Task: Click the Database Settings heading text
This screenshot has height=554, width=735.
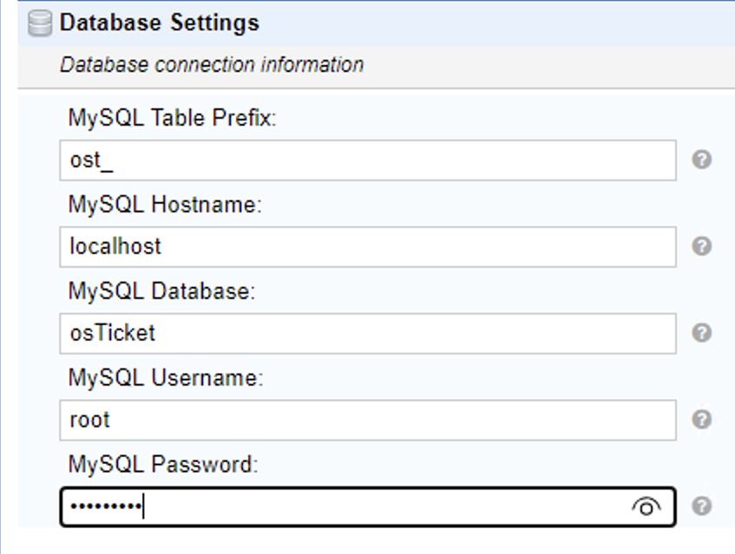Action: pos(159,23)
